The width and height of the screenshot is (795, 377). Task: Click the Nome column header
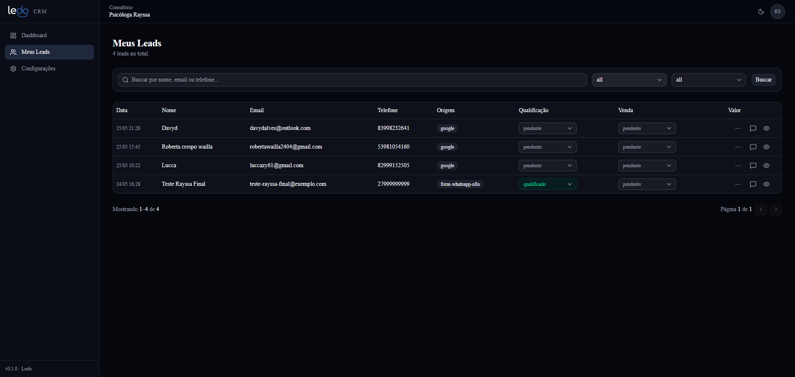[x=169, y=110]
